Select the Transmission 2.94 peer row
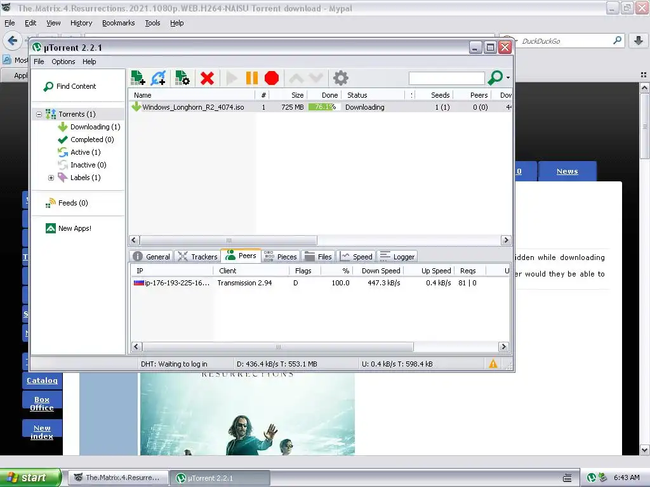 (320, 283)
